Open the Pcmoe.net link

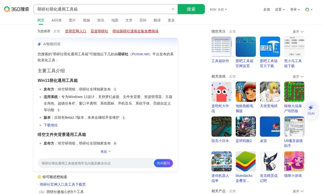140,54
